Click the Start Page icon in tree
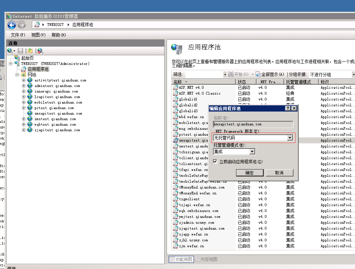 click(x=17, y=58)
